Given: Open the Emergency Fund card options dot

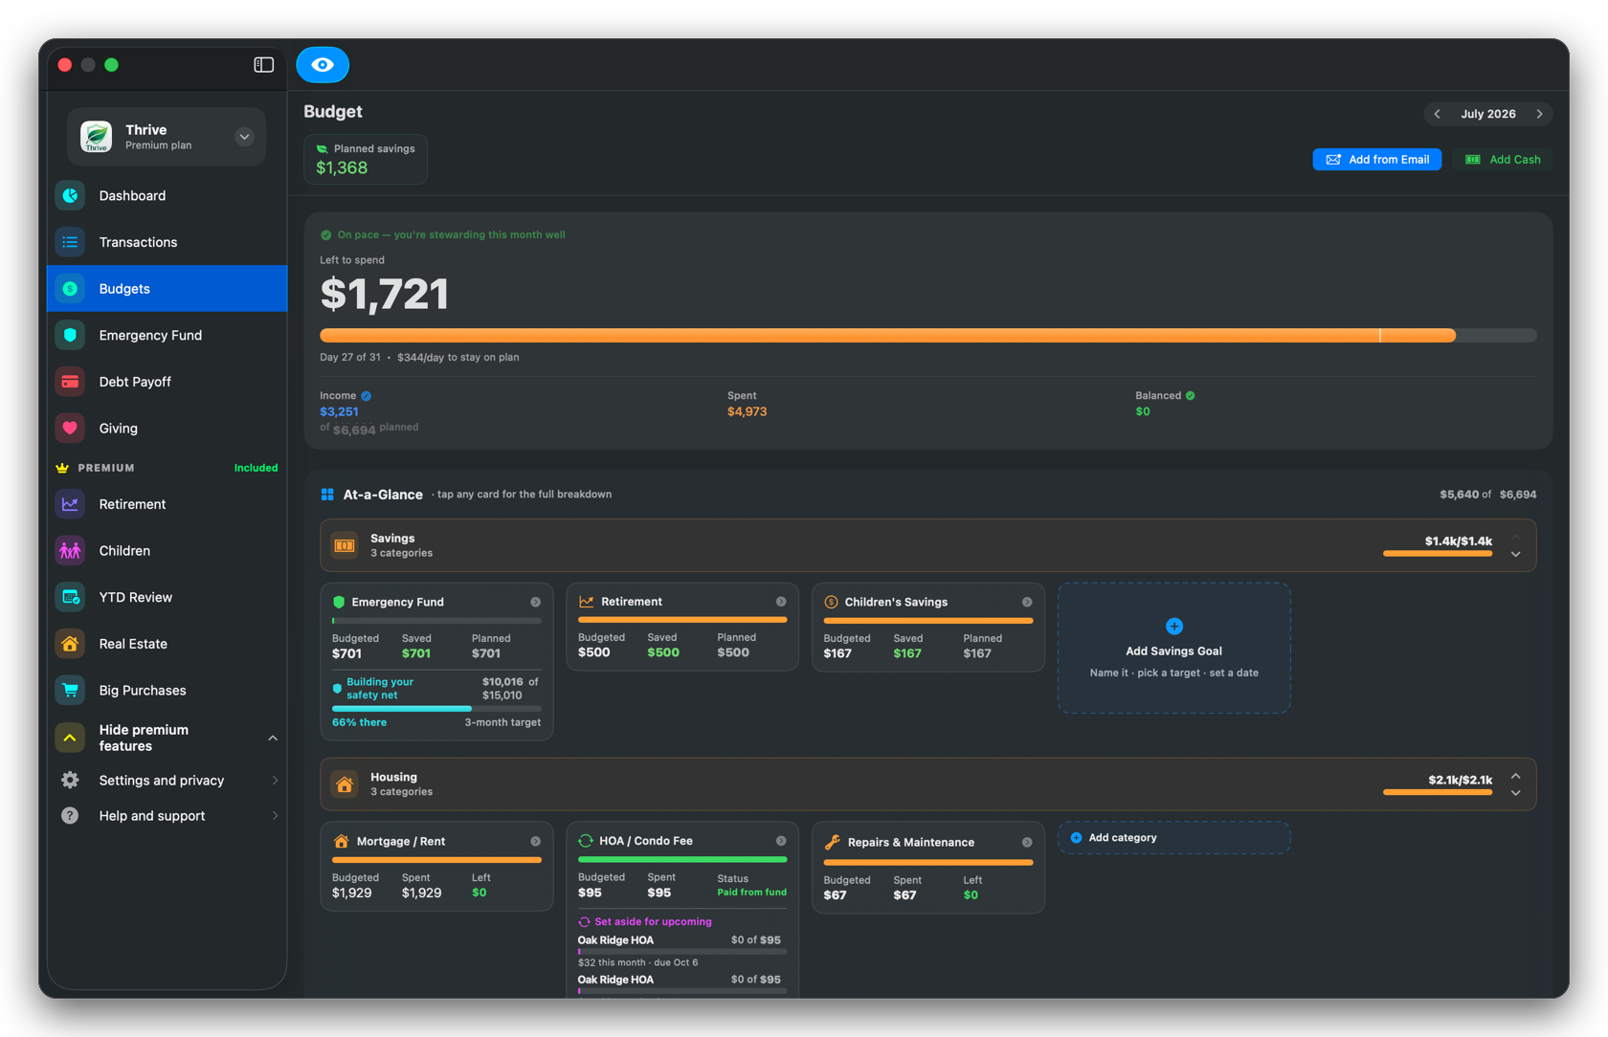Looking at the screenshot, I should (x=536, y=603).
